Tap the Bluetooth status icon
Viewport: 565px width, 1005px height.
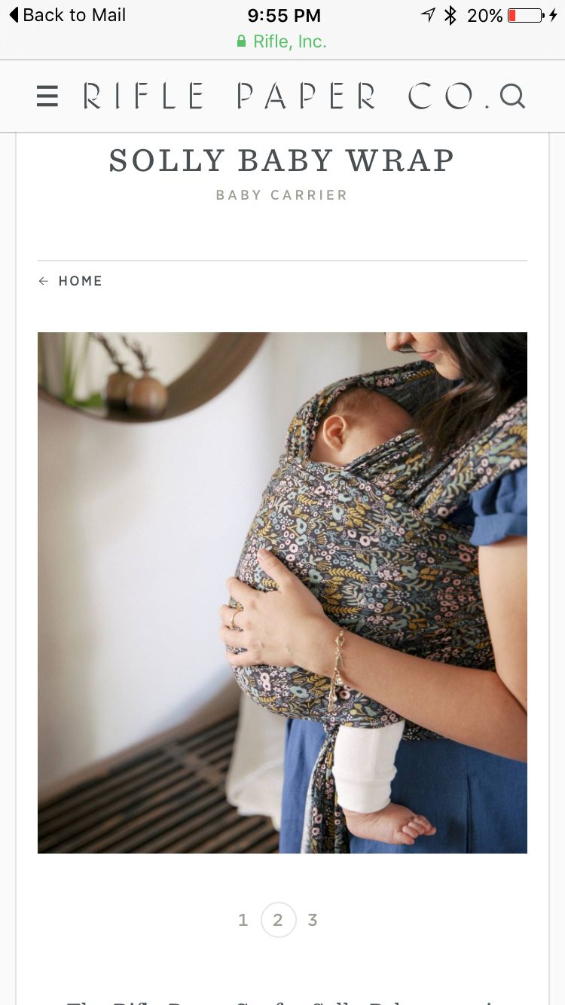(x=450, y=15)
